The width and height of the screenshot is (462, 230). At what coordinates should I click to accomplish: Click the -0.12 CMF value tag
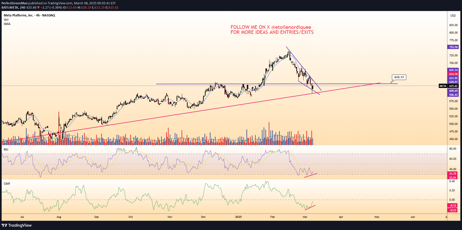pyautogui.click(x=453, y=205)
